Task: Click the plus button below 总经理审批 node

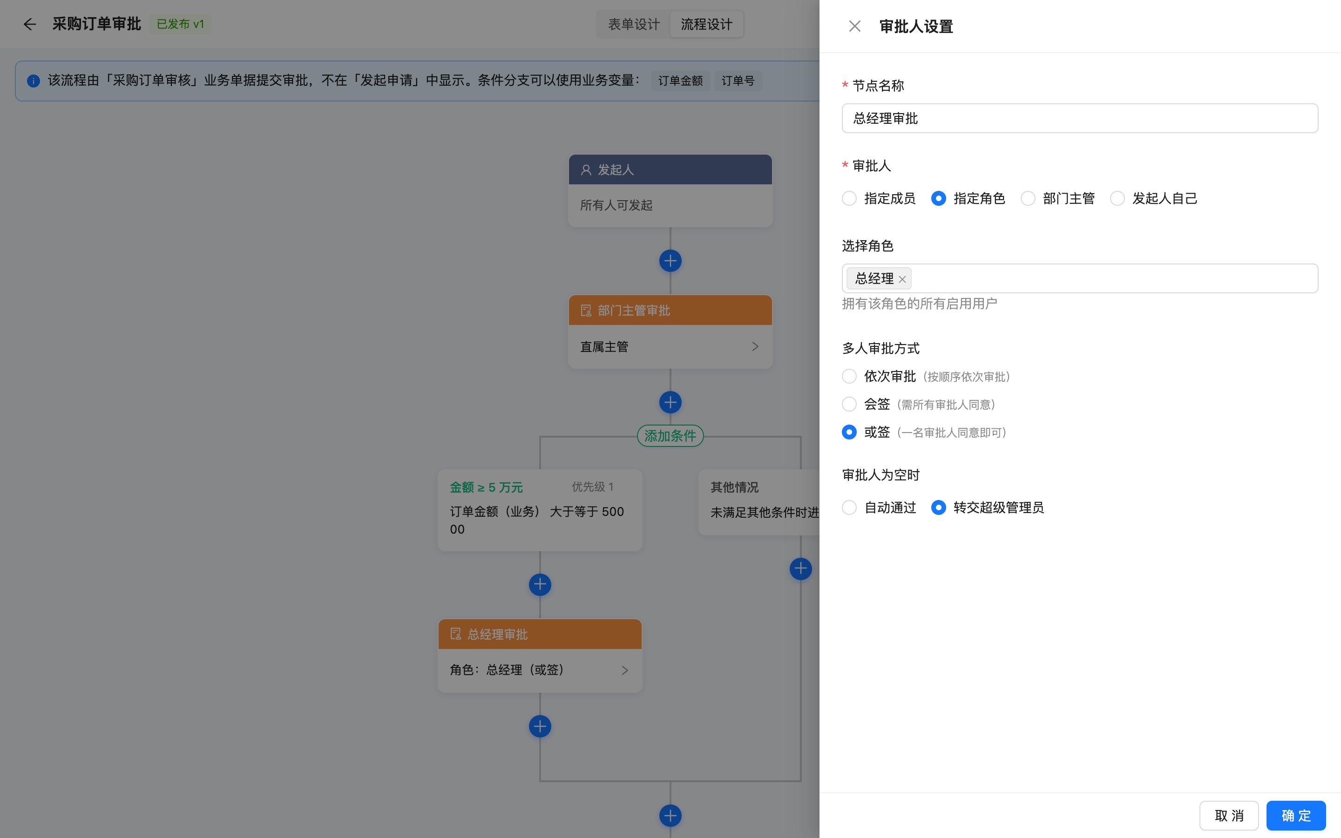Action: (x=540, y=727)
